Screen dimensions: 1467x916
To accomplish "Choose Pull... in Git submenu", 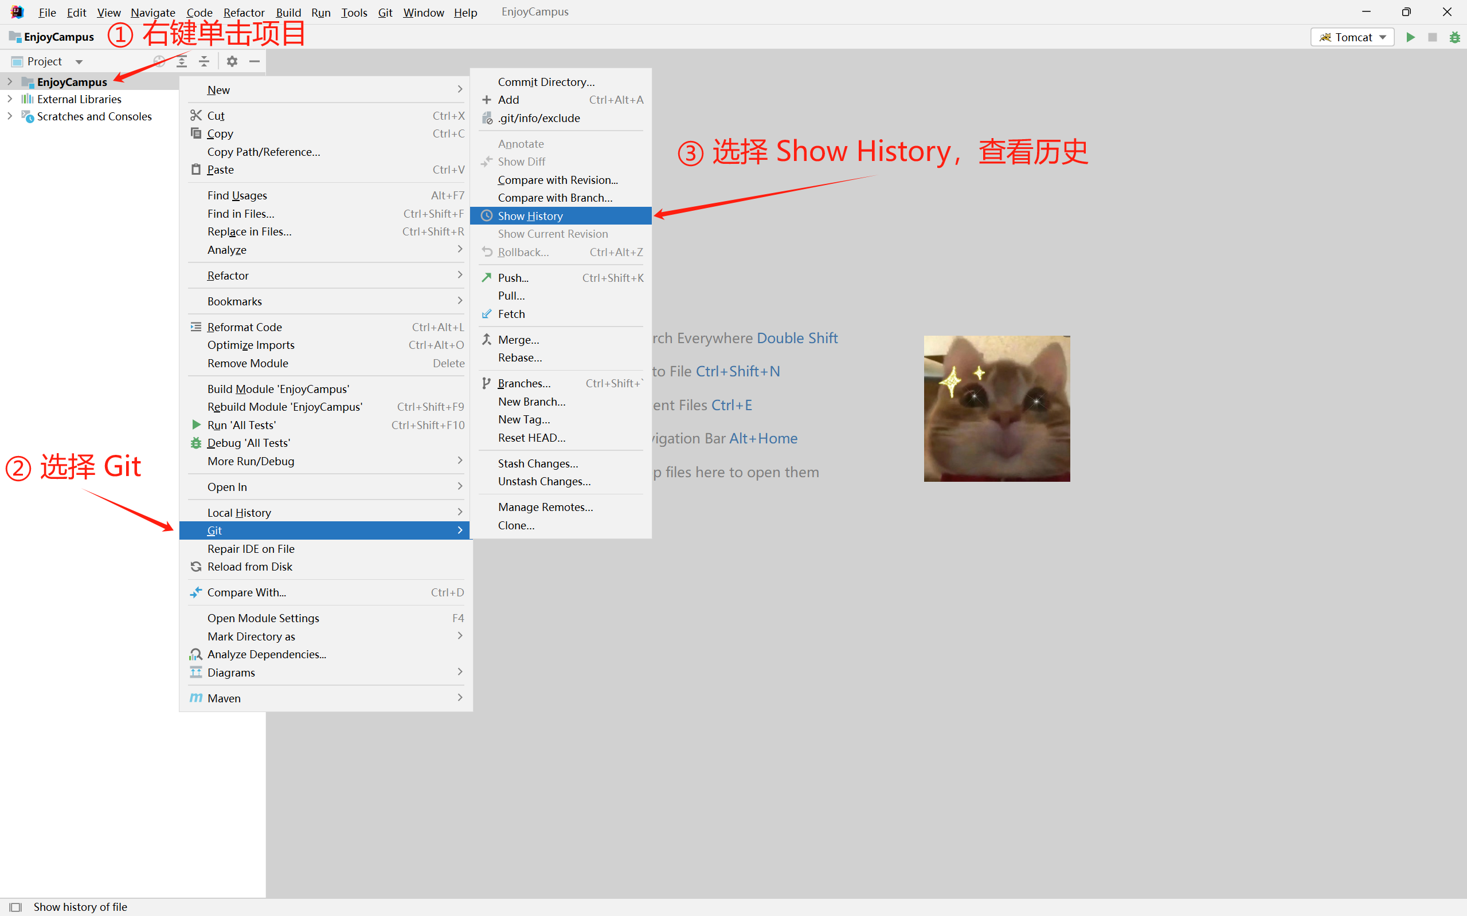I will pos(561,296).
